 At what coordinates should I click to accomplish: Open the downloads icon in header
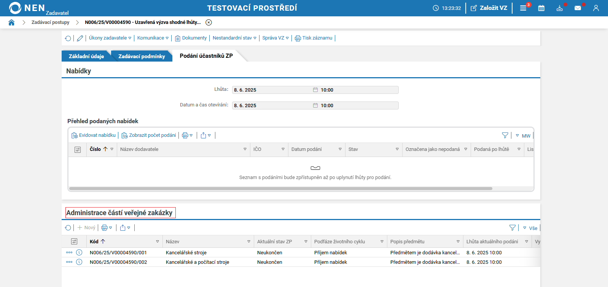click(559, 8)
